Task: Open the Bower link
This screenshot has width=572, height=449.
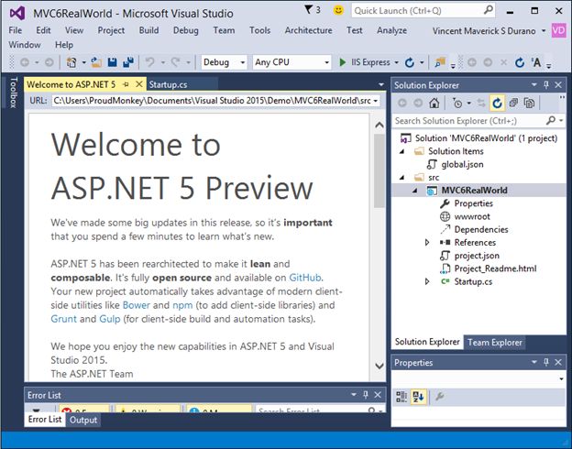Action: (137, 305)
